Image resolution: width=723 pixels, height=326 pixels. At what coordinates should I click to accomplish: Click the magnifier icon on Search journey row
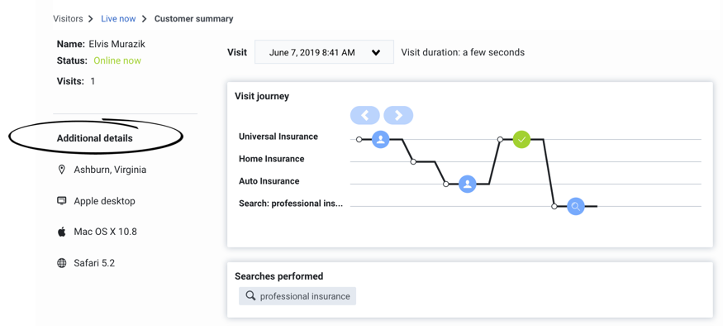click(x=575, y=206)
